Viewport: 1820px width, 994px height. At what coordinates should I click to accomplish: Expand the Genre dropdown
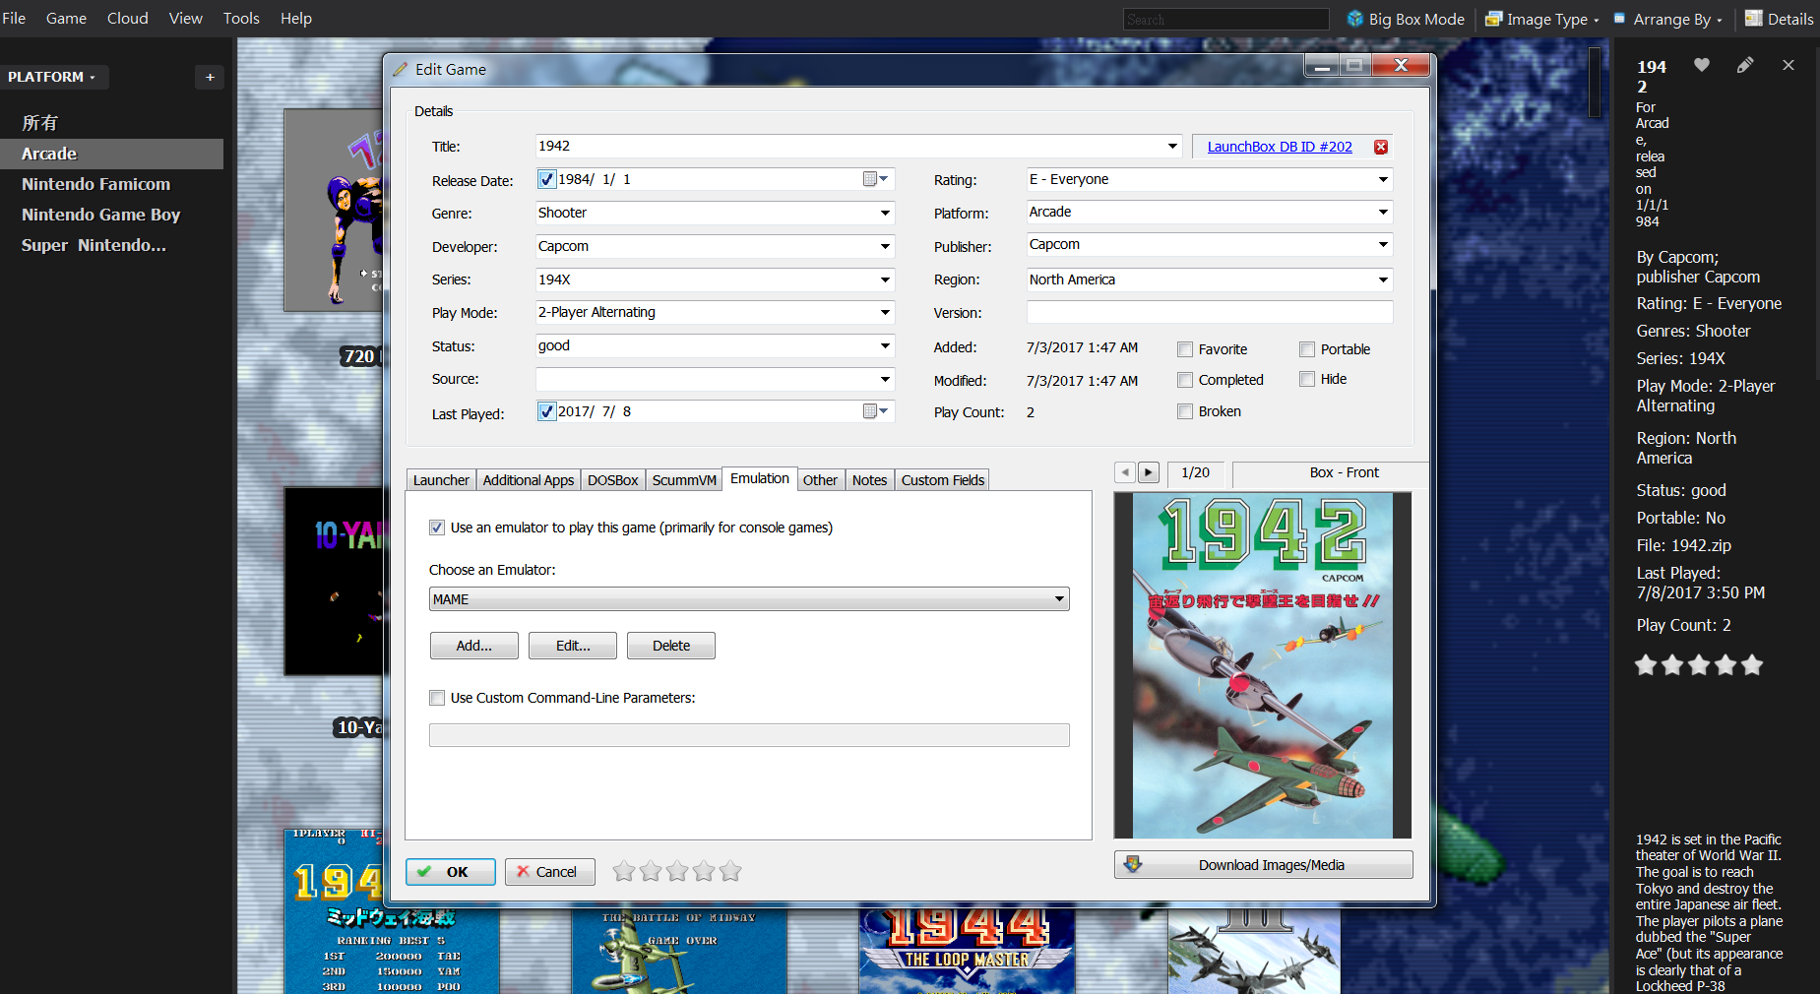coord(885,213)
